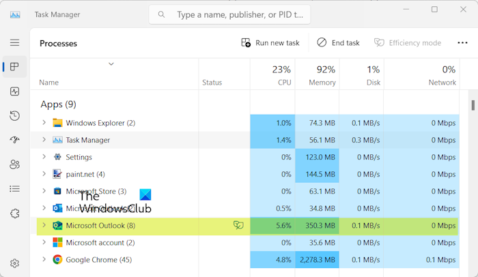Click the Efficiency mode button
The width and height of the screenshot is (478, 277).
408,43
